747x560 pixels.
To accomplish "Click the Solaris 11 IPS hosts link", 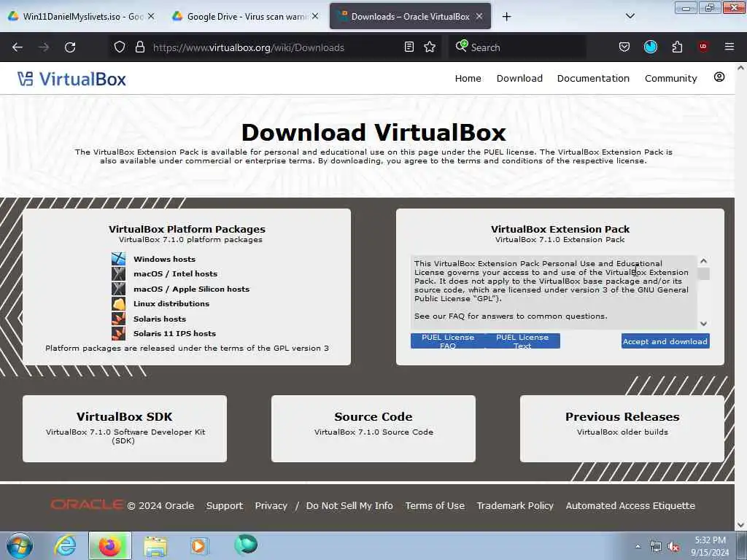I will click(x=174, y=334).
